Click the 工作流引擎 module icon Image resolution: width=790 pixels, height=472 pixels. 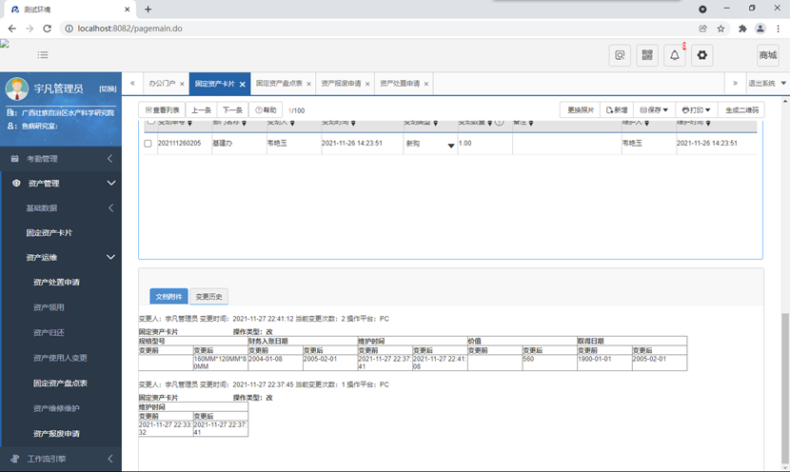tap(15, 459)
